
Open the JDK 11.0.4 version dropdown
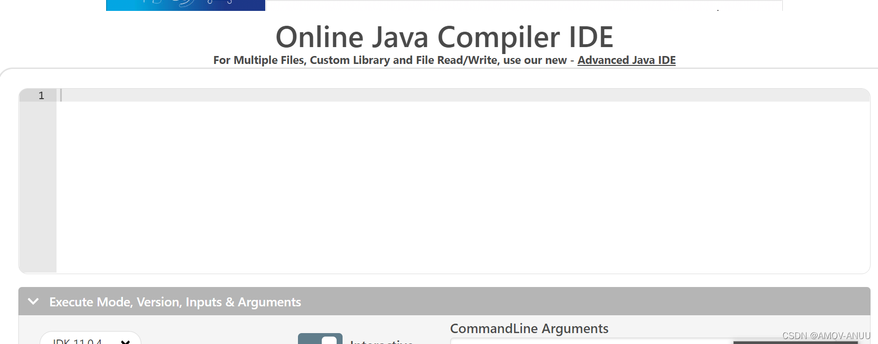[90, 339]
